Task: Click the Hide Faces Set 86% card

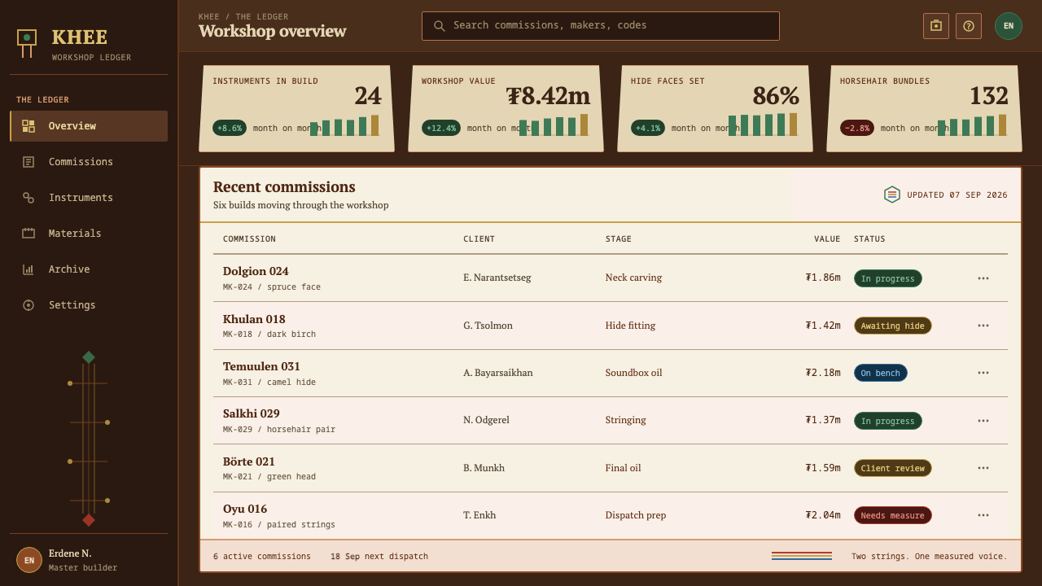Action: click(715, 108)
